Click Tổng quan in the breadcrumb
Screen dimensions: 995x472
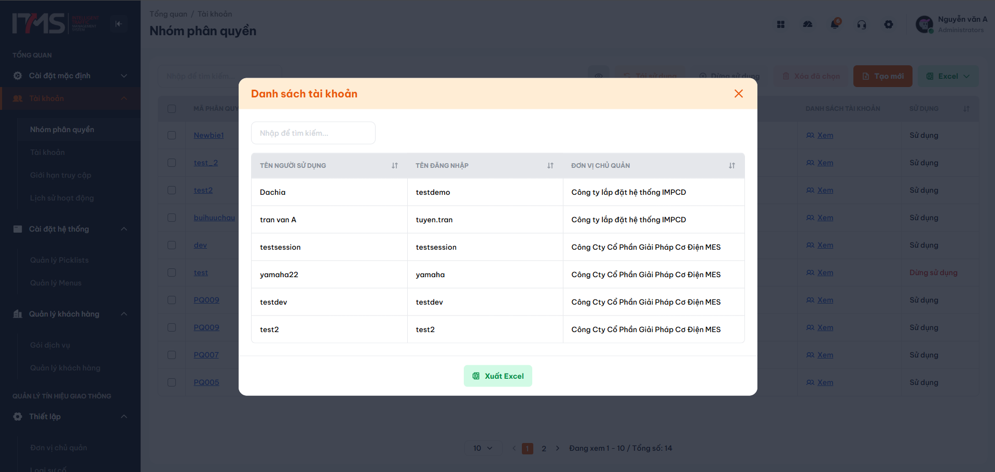point(168,14)
